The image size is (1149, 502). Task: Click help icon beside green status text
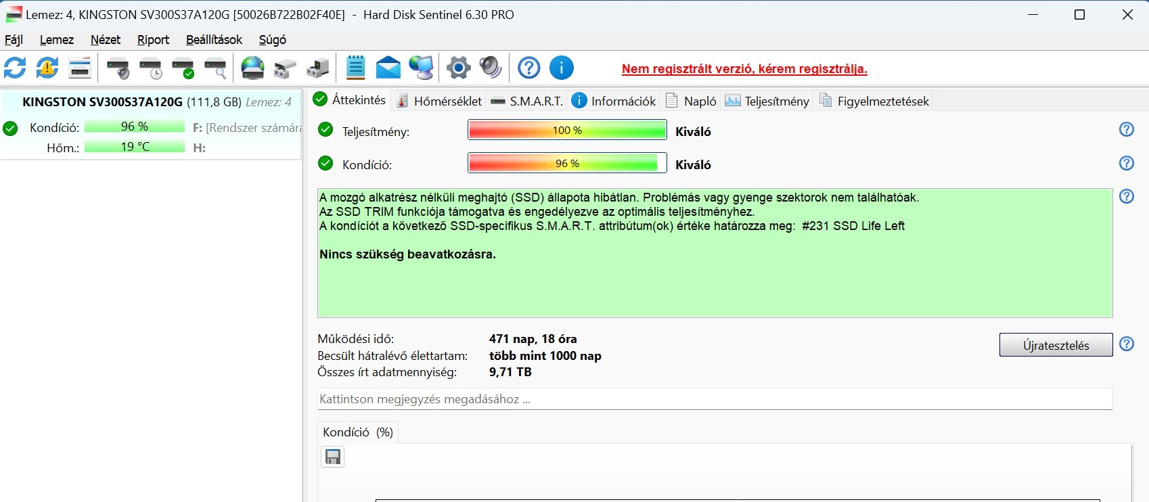click(x=1127, y=196)
